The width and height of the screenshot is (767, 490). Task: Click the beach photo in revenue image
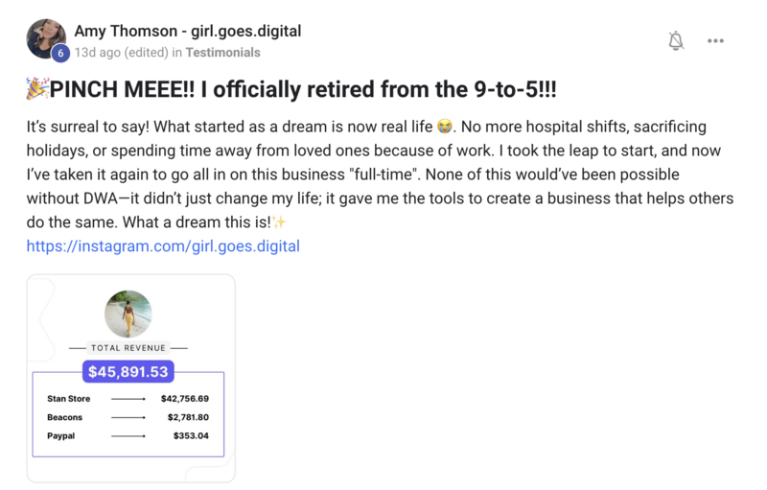[128, 314]
